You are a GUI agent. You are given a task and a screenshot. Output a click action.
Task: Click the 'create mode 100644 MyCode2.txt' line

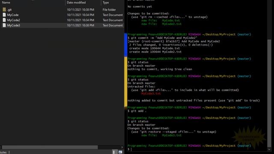click(155, 52)
